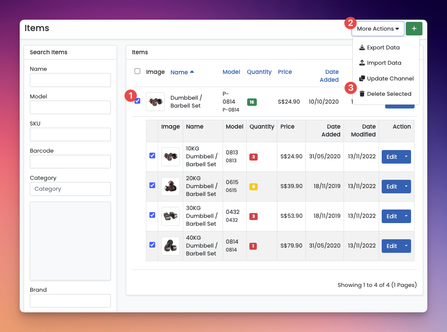Toggle the select-all checkbox in Items header

point(137,71)
